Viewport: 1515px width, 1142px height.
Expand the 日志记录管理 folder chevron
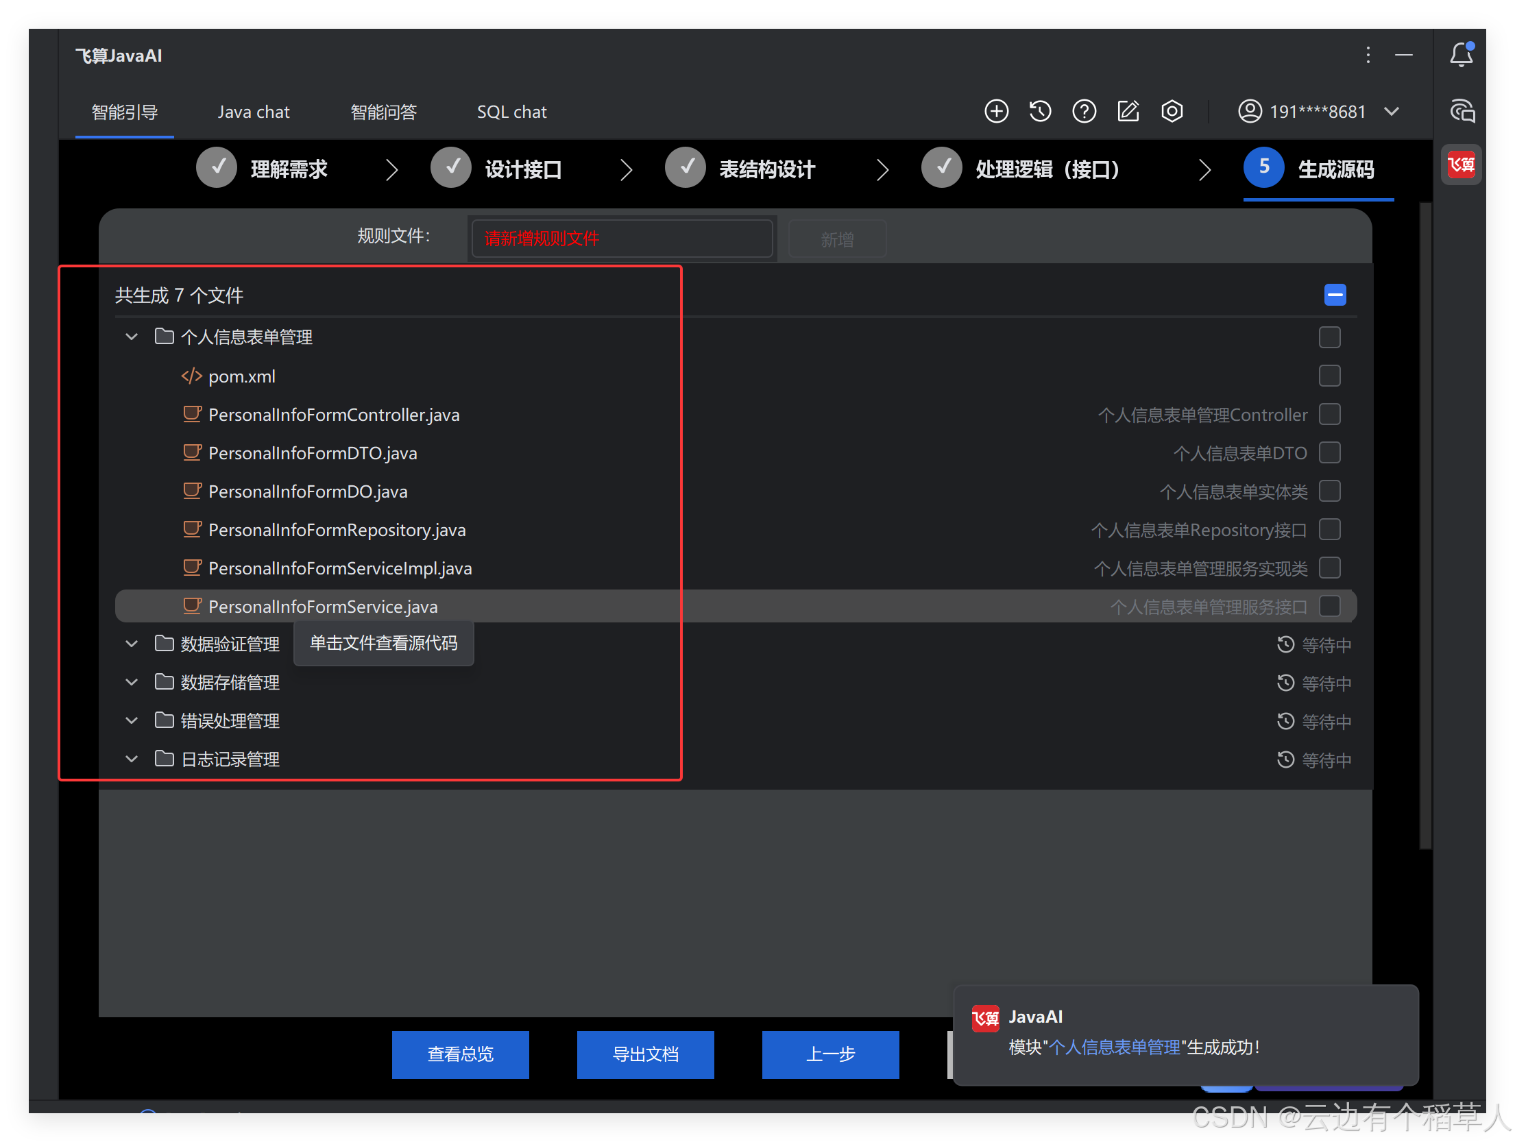coord(132,759)
